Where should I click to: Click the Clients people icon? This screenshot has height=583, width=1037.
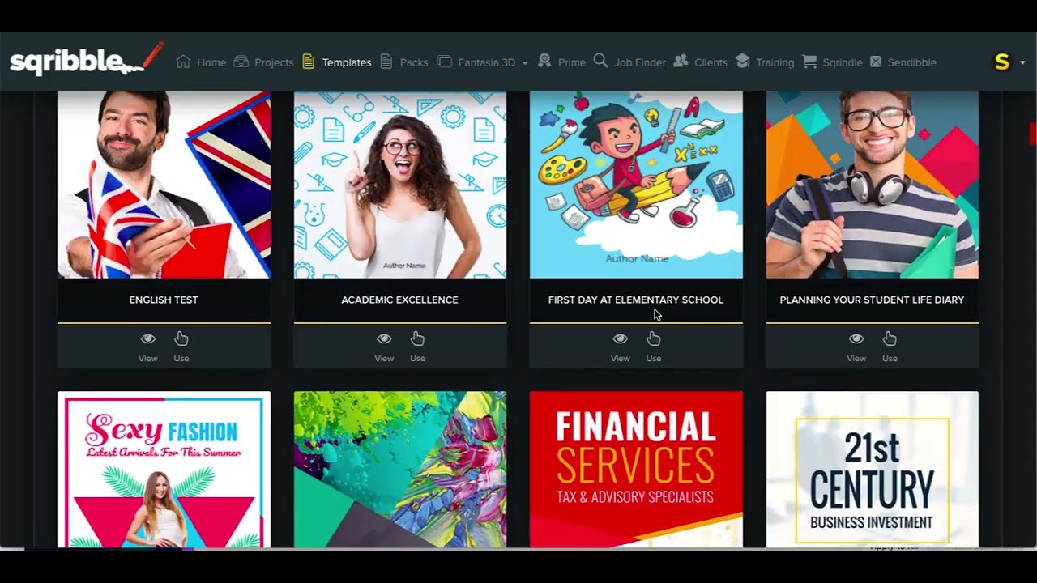(681, 62)
